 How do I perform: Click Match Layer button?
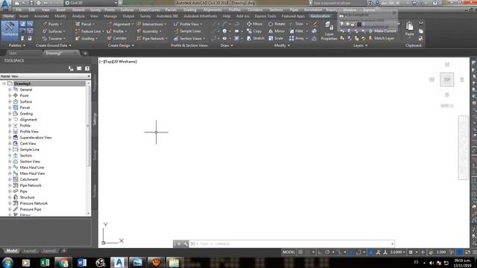[x=381, y=39]
